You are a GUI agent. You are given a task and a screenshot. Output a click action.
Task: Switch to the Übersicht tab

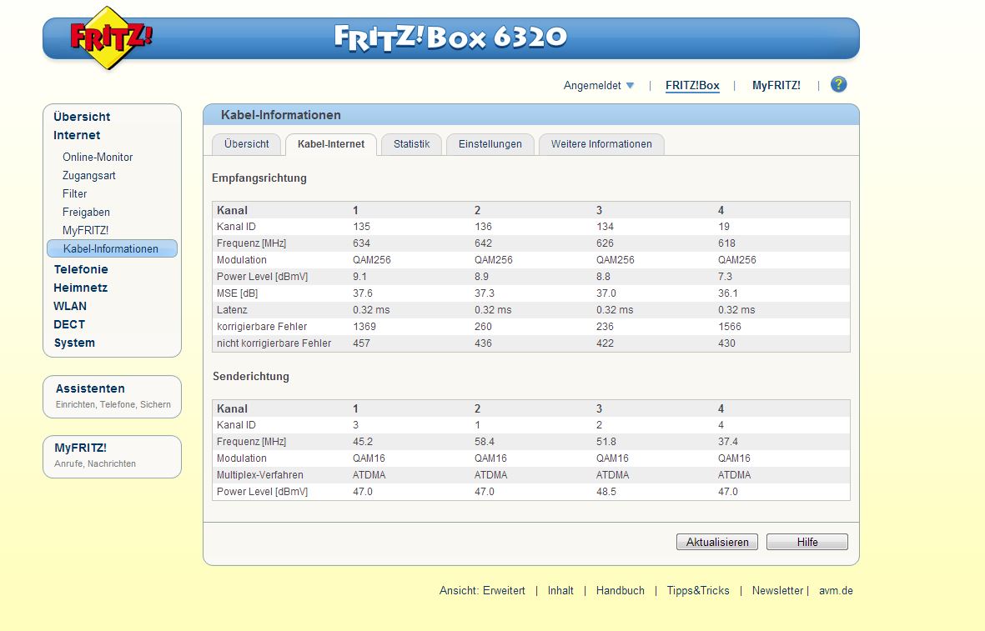point(246,144)
